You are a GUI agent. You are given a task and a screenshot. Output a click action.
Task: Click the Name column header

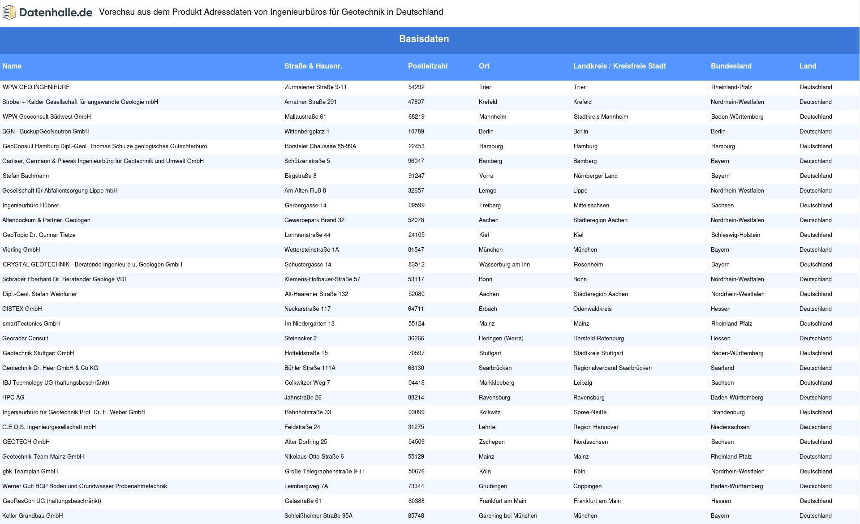pos(12,66)
